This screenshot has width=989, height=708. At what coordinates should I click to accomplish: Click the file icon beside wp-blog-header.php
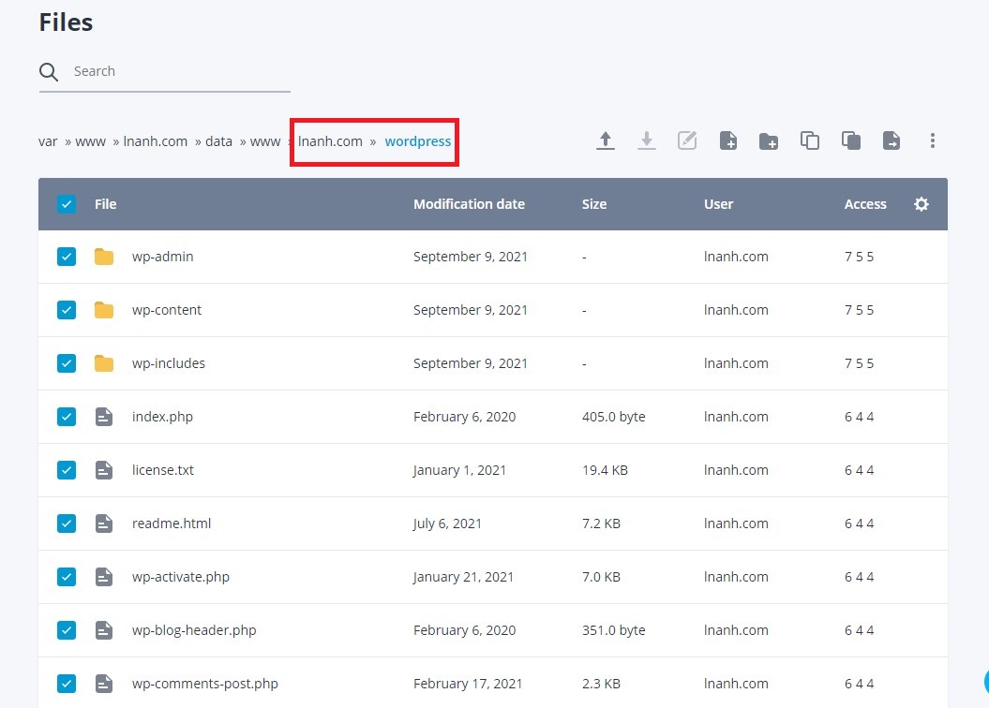[104, 630]
